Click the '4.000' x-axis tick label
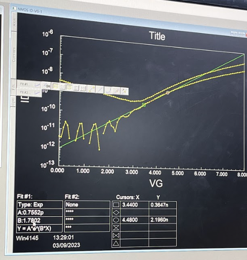 pyautogui.click(x=155, y=172)
